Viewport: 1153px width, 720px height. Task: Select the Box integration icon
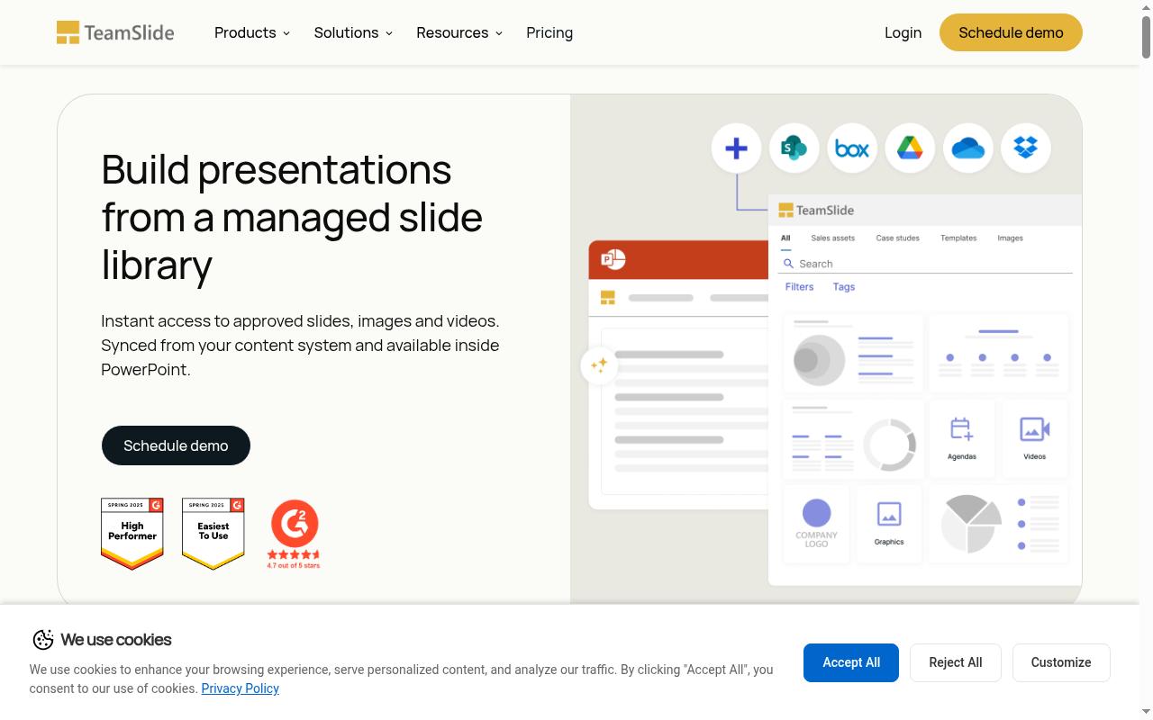(x=852, y=148)
